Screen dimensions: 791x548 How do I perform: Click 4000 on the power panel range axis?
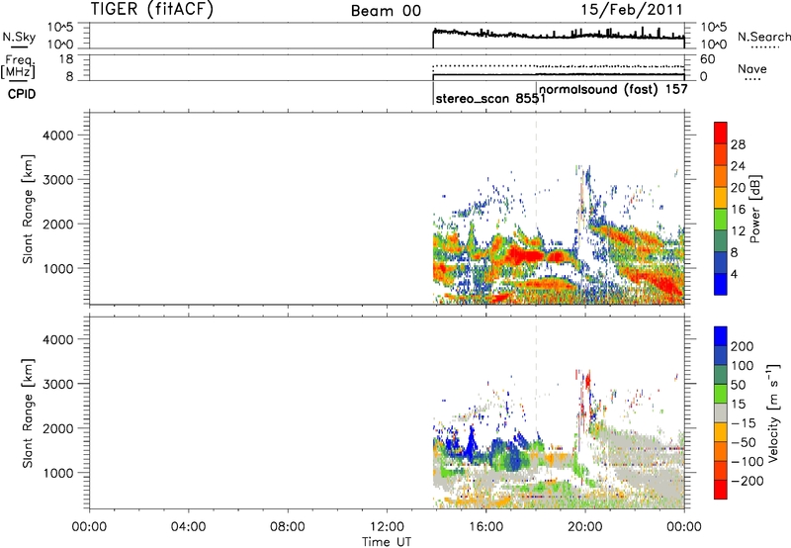pyautogui.click(x=57, y=136)
